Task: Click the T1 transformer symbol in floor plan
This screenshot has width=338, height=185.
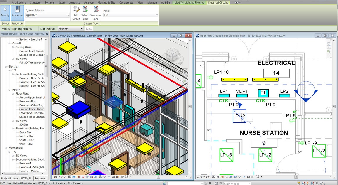Action: pyautogui.click(x=263, y=93)
